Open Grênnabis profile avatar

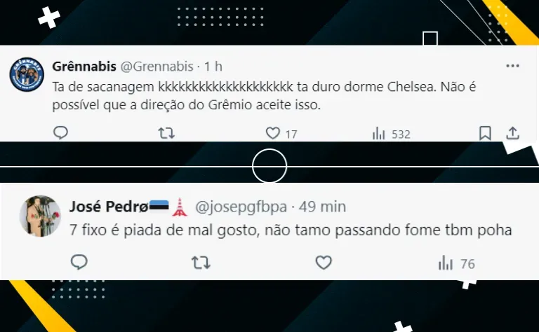[x=27, y=74]
